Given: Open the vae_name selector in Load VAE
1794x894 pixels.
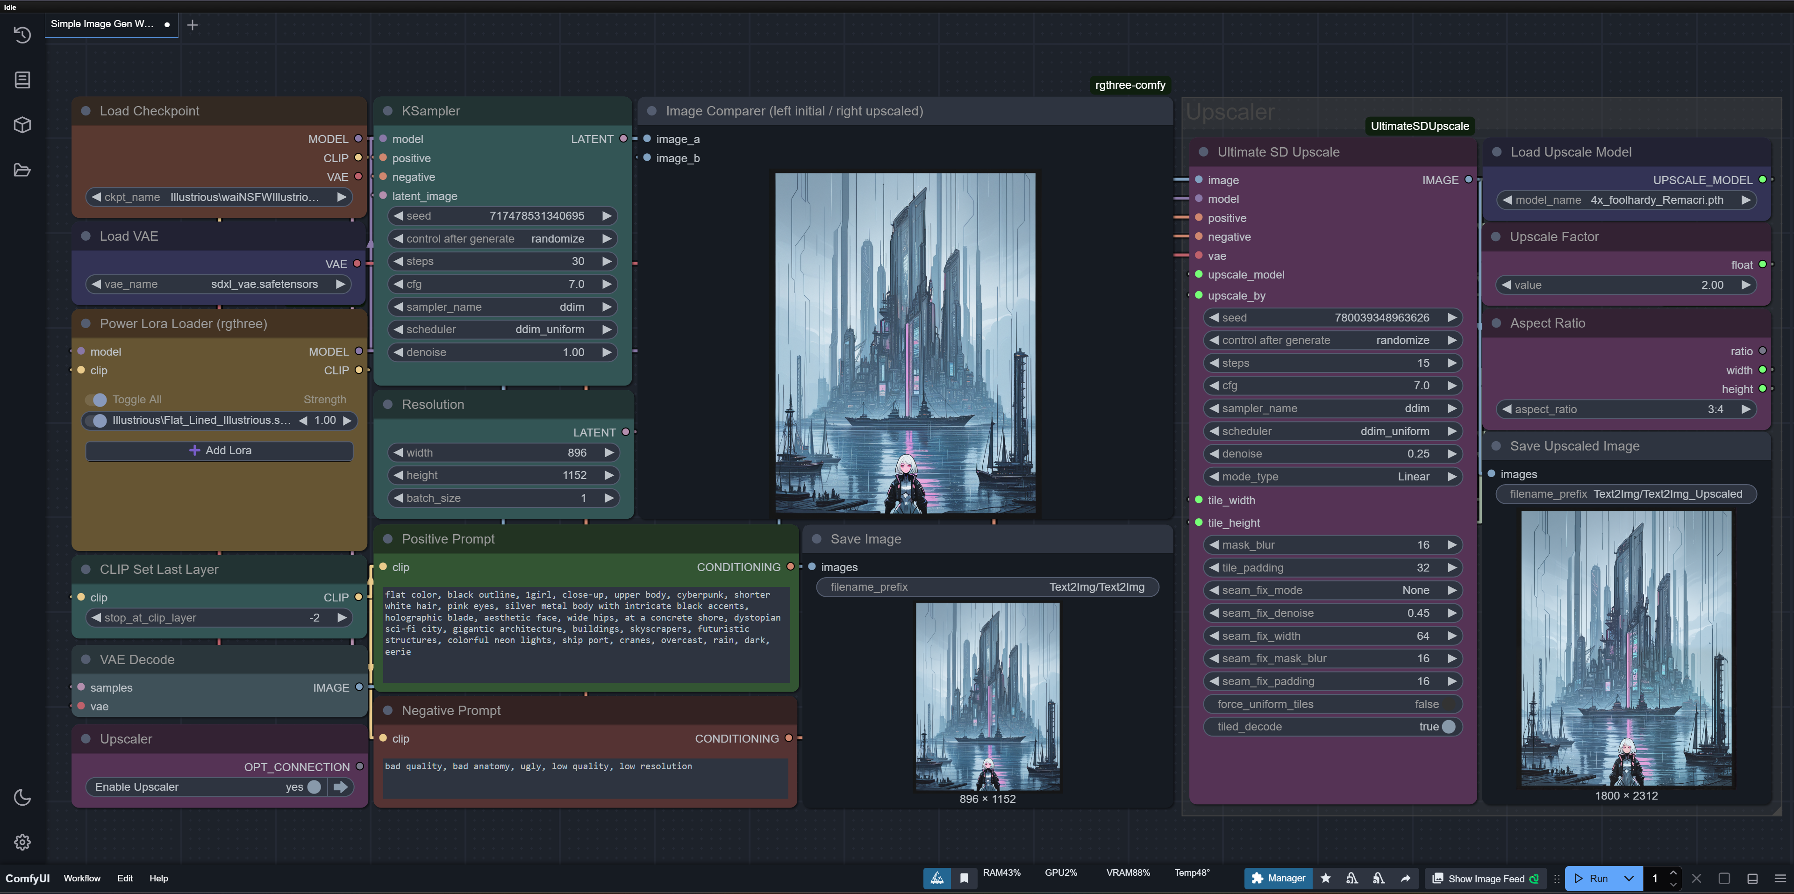Looking at the screenshot, I should click(x=219, y=284).
